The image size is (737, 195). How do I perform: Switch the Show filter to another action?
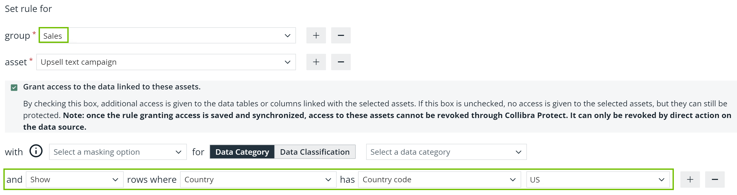point(74,179)
